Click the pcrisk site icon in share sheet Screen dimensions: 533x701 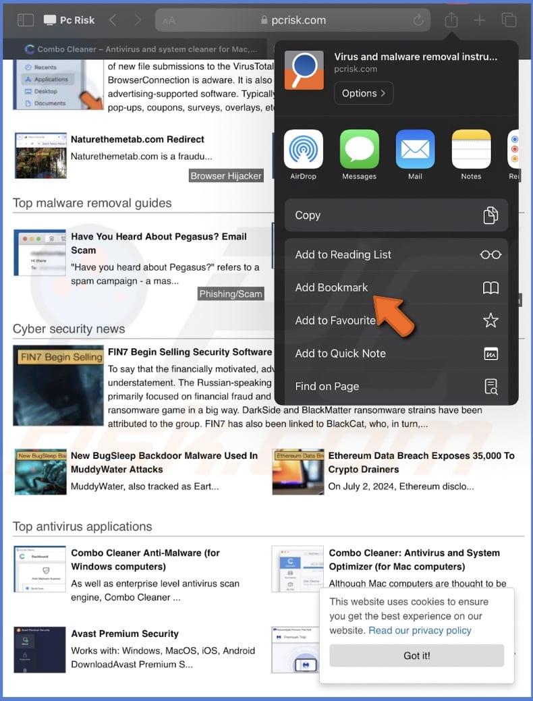pyautogui.click(x=304, y=70)
